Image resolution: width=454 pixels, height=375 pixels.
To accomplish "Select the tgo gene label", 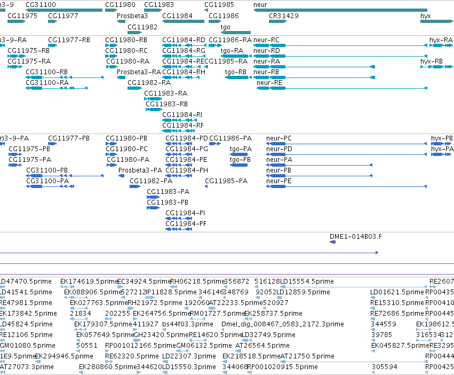I will (x=225, y=27).
